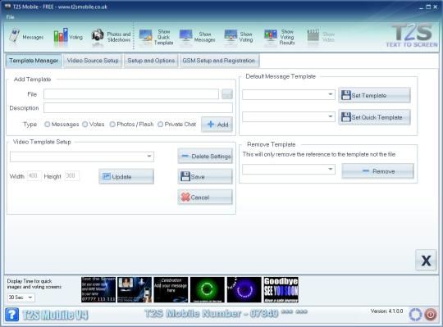This screenshot has width=443, height=327.
Task: Select the Messages type radio button
Action: [48, 124]
